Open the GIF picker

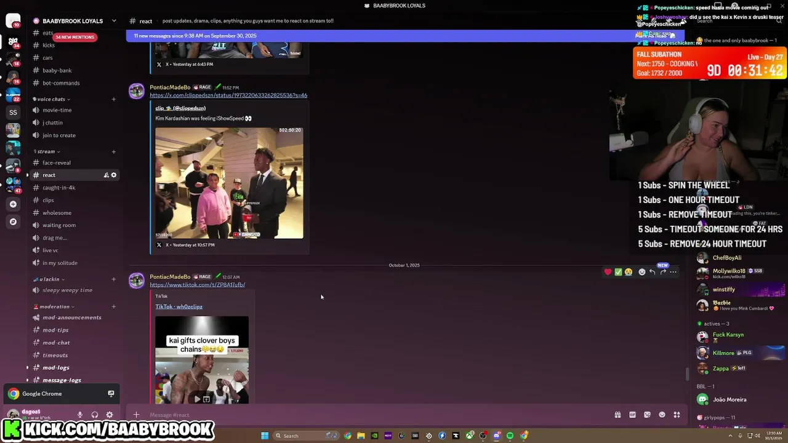pos(632,415)
